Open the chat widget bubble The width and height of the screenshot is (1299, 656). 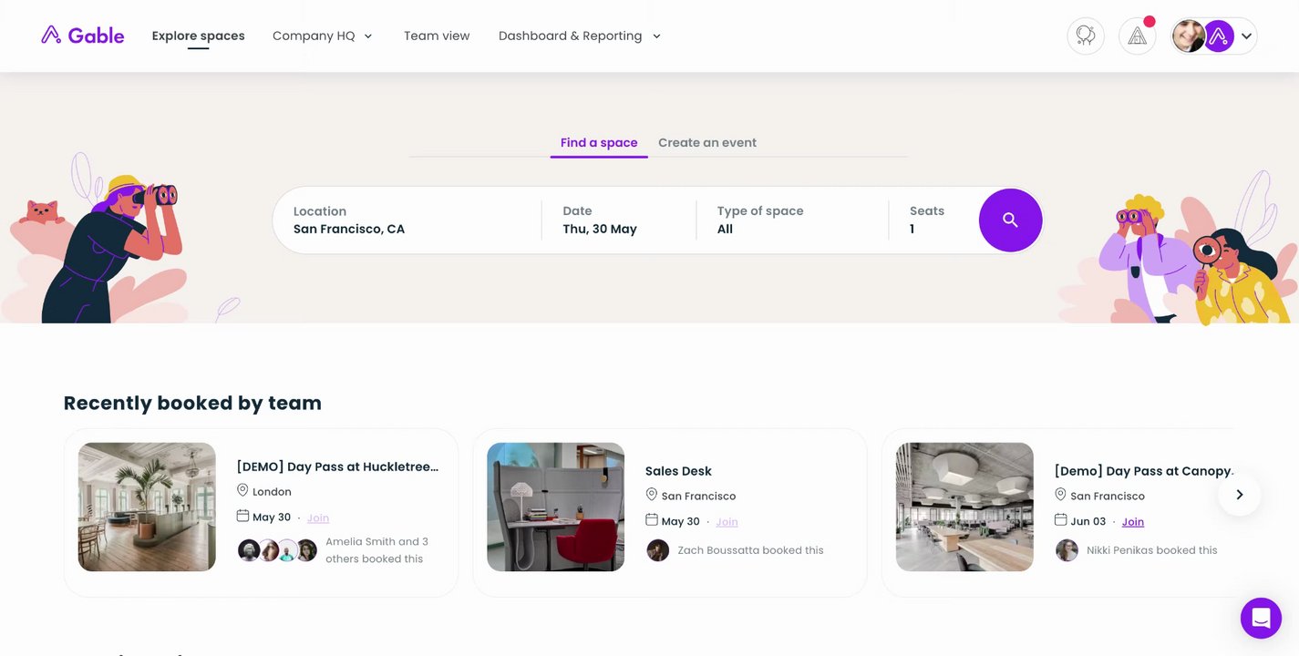pyautogui.click(x=1261, y=618)
